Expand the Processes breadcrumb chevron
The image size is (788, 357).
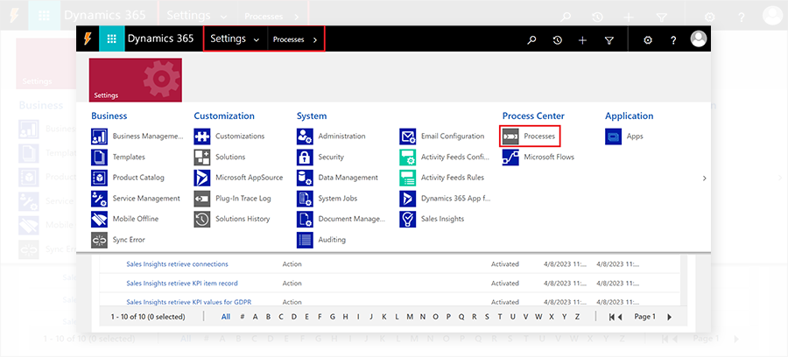315,40
